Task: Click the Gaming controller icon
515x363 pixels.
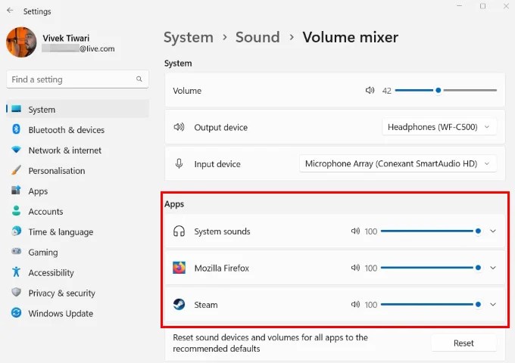Action: pos(16,252)
